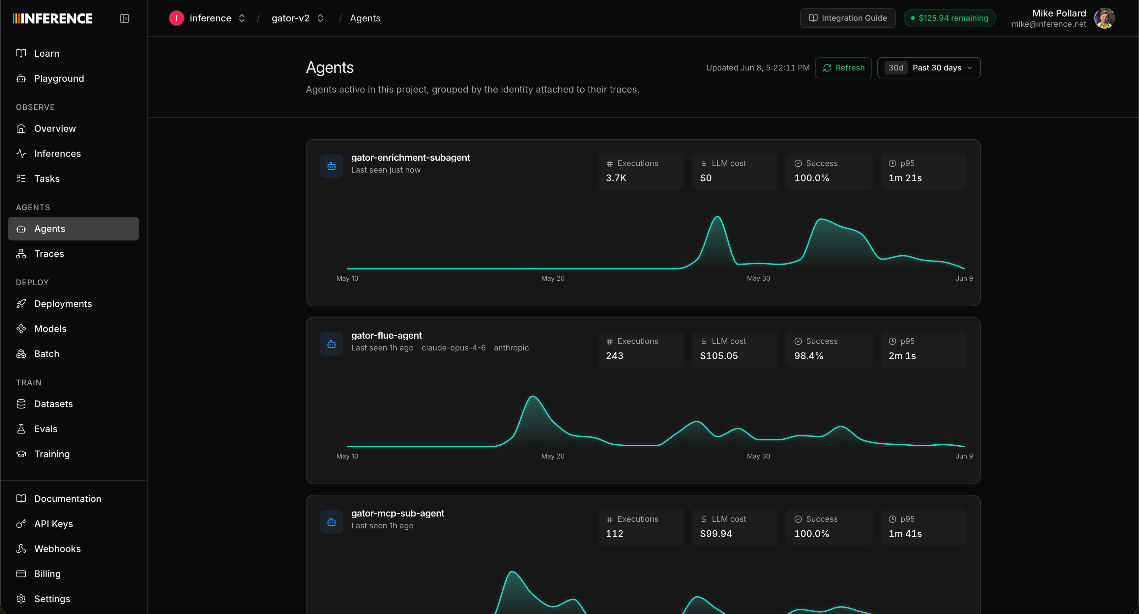Open the Past 30 days range dropdown
The height and width of the screenshot is (614, 1139).
click(928, 68)
